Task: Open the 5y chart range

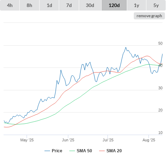Action: (x=156, y=5)
